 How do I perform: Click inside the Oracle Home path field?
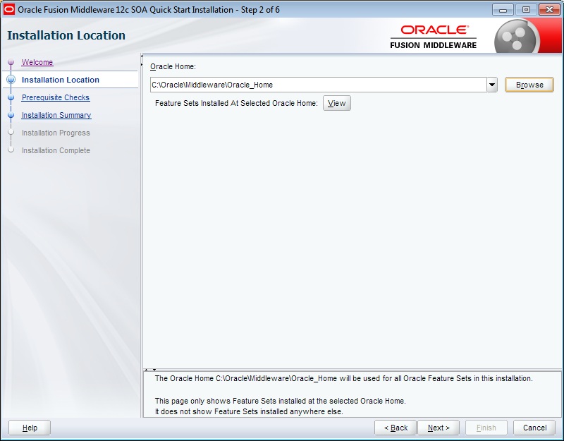coord(282,85)
